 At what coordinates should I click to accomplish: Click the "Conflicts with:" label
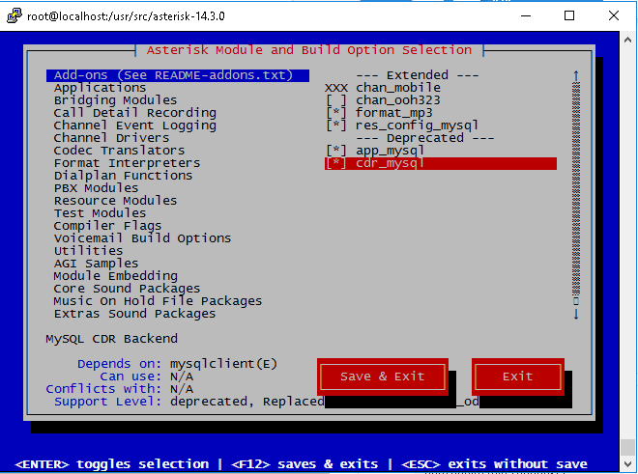[x=103, y=389]
